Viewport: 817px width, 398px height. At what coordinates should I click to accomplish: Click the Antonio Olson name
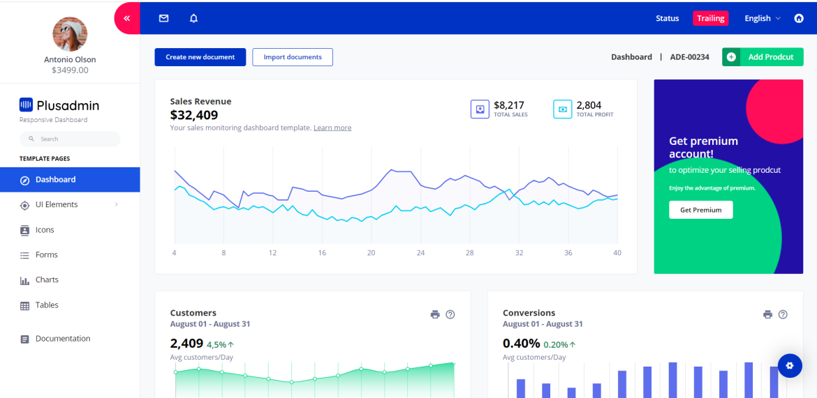pyautogui.click(x=70, y=59)
